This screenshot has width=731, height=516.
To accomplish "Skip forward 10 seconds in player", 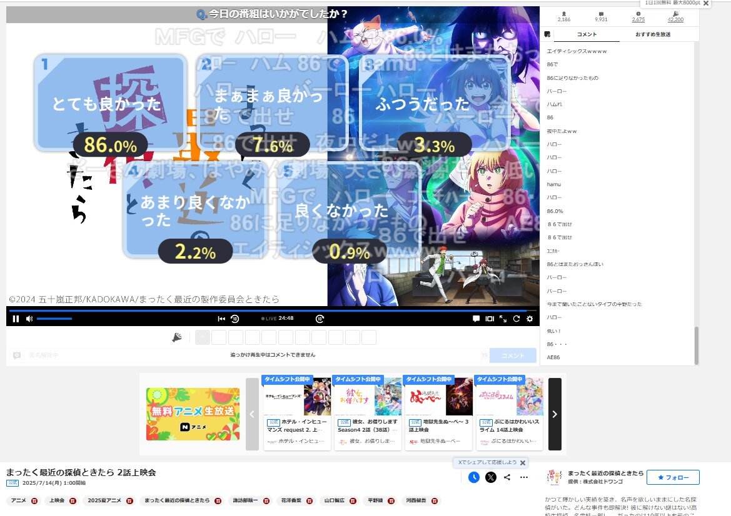I will coord(320,319).
